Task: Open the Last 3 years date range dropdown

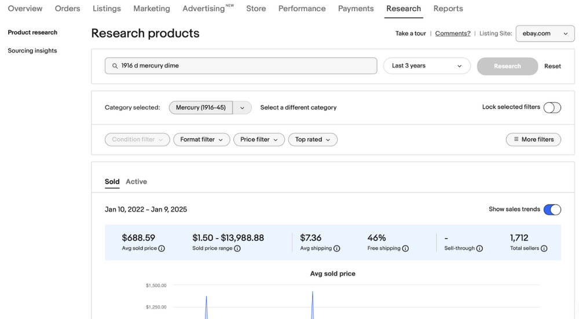Action: [x=427, y=65]
